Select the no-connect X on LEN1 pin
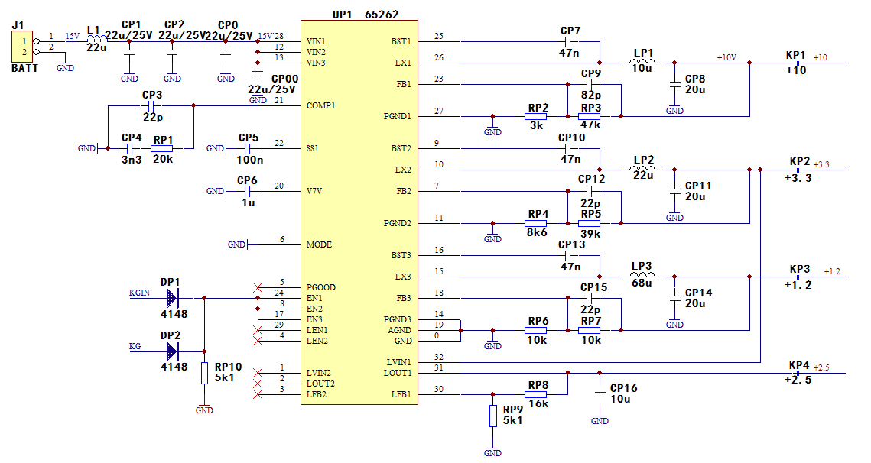This screenshot has width=871, height=463. pos(257,330)
